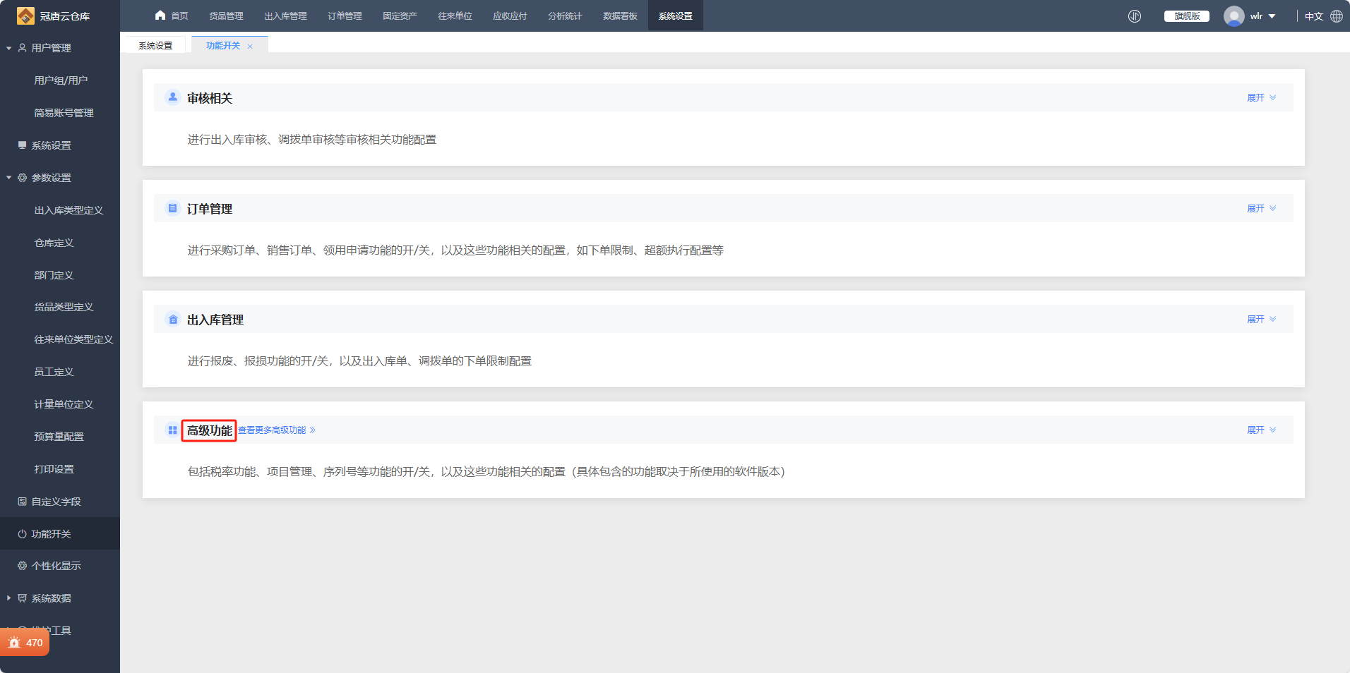The height and width of the screenshot is (673, 1350).
Task: Open 员工定义 in sidebar
Action: pyautogui.click(x=54, y=372)
